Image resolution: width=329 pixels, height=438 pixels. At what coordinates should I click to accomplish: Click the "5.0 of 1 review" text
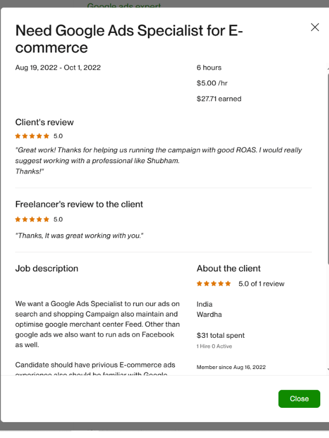pyautogui.click(x=261, y=284)
